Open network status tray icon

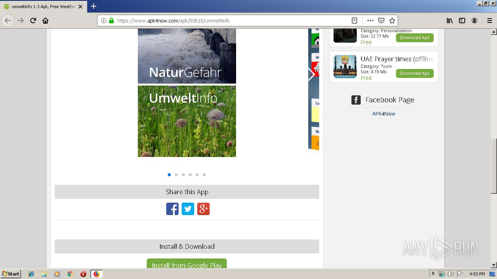point(441,274)
